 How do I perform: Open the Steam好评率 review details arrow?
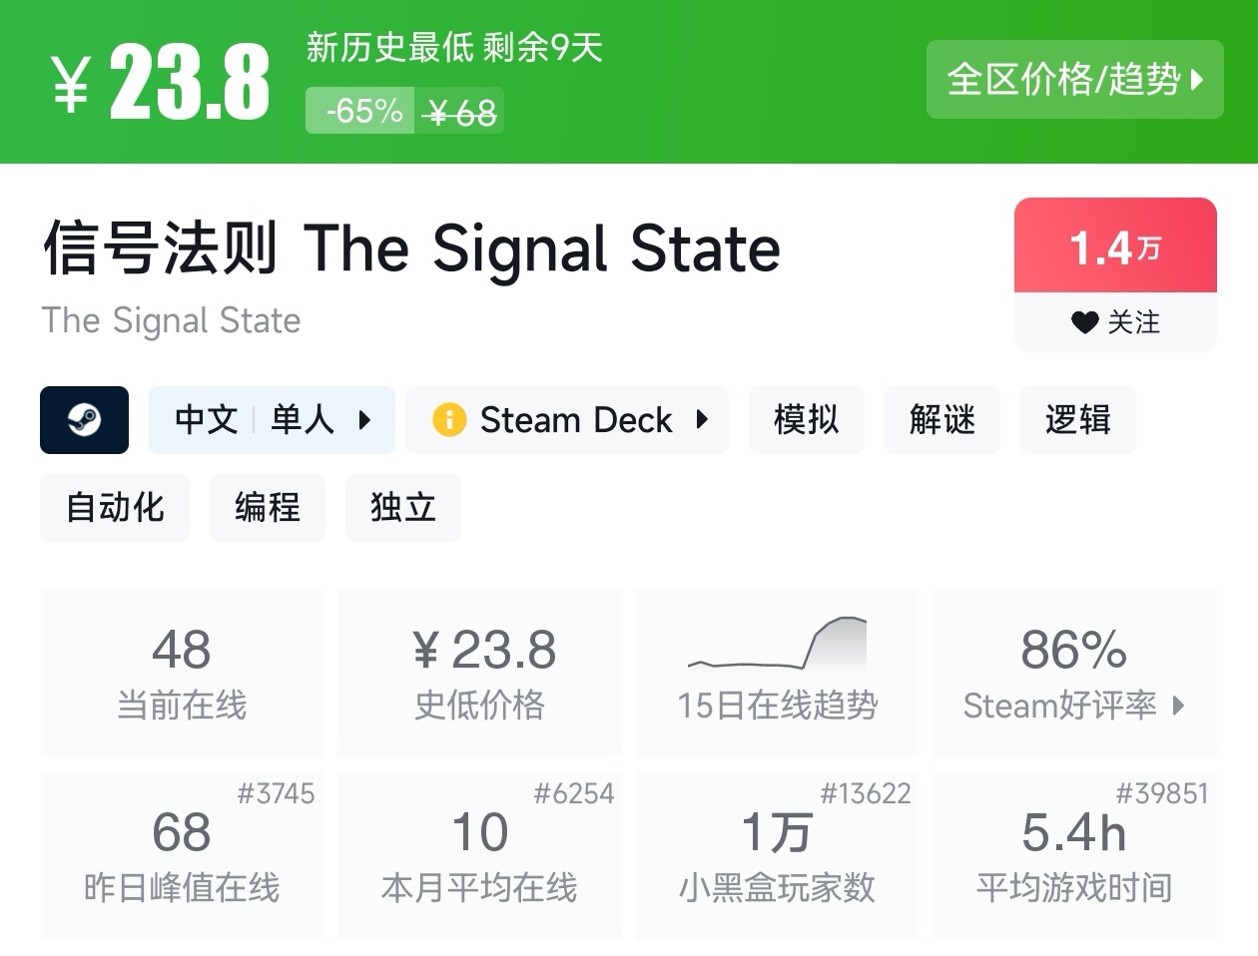click(1179, 706)
